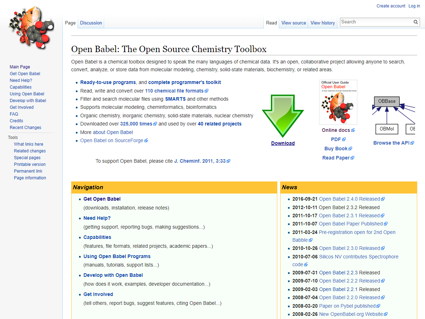Click the OBBase API diagram image

(x=387, y=101)
